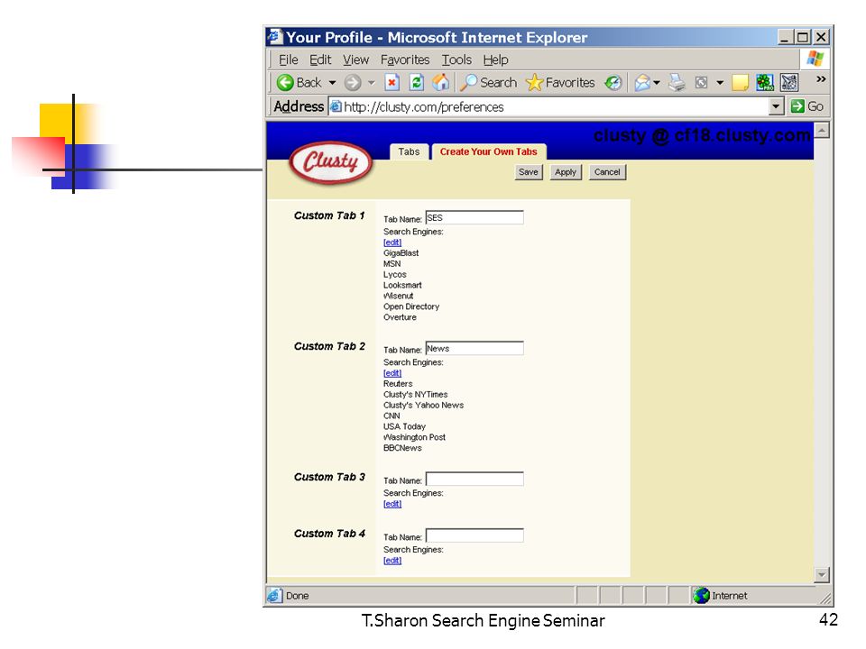Click Tab Name field containing News

pos(474,348)
